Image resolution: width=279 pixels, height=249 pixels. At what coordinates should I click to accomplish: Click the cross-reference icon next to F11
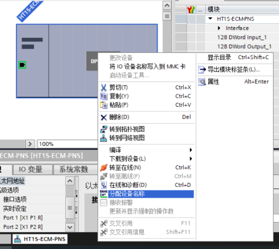pos(103,224)
